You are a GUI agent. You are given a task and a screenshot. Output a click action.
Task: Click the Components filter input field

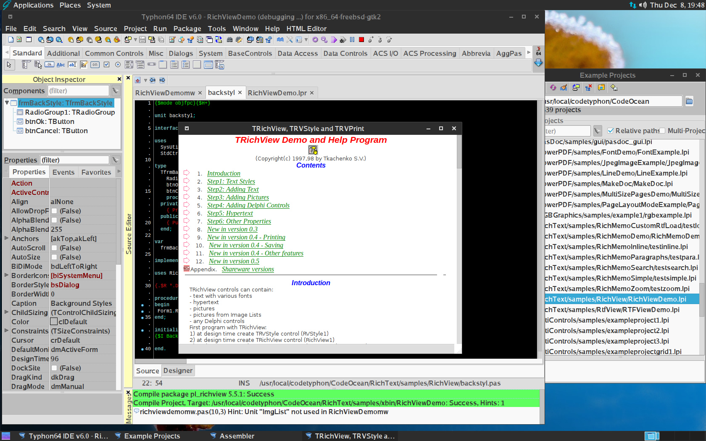pyautogui.click(x=78, y=91)
